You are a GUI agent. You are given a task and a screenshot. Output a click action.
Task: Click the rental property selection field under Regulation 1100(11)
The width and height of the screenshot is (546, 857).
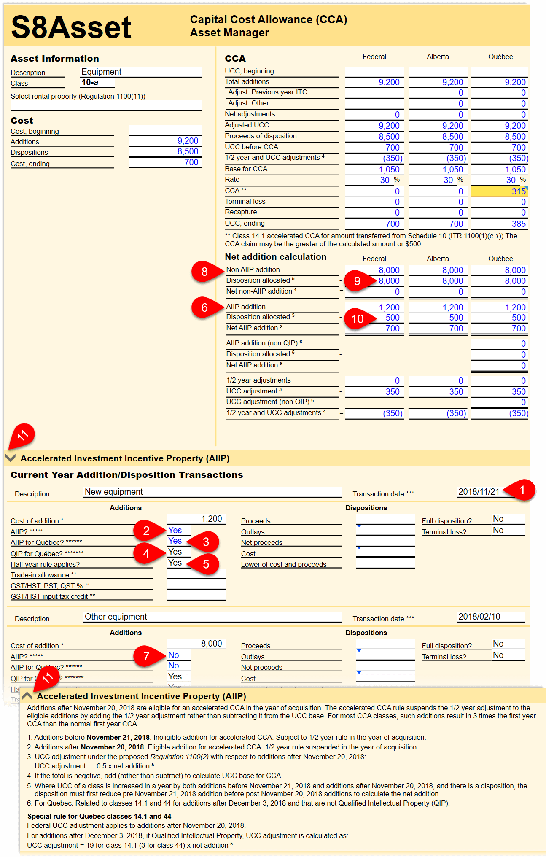[106, 105]
